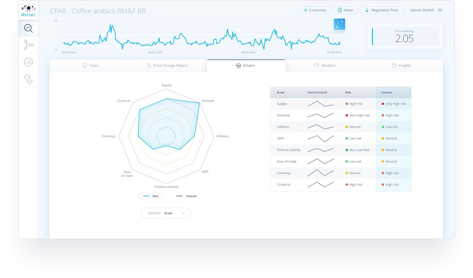
Task: Select the price chart search icon in sidebar
Action: [x=28, y=28]
